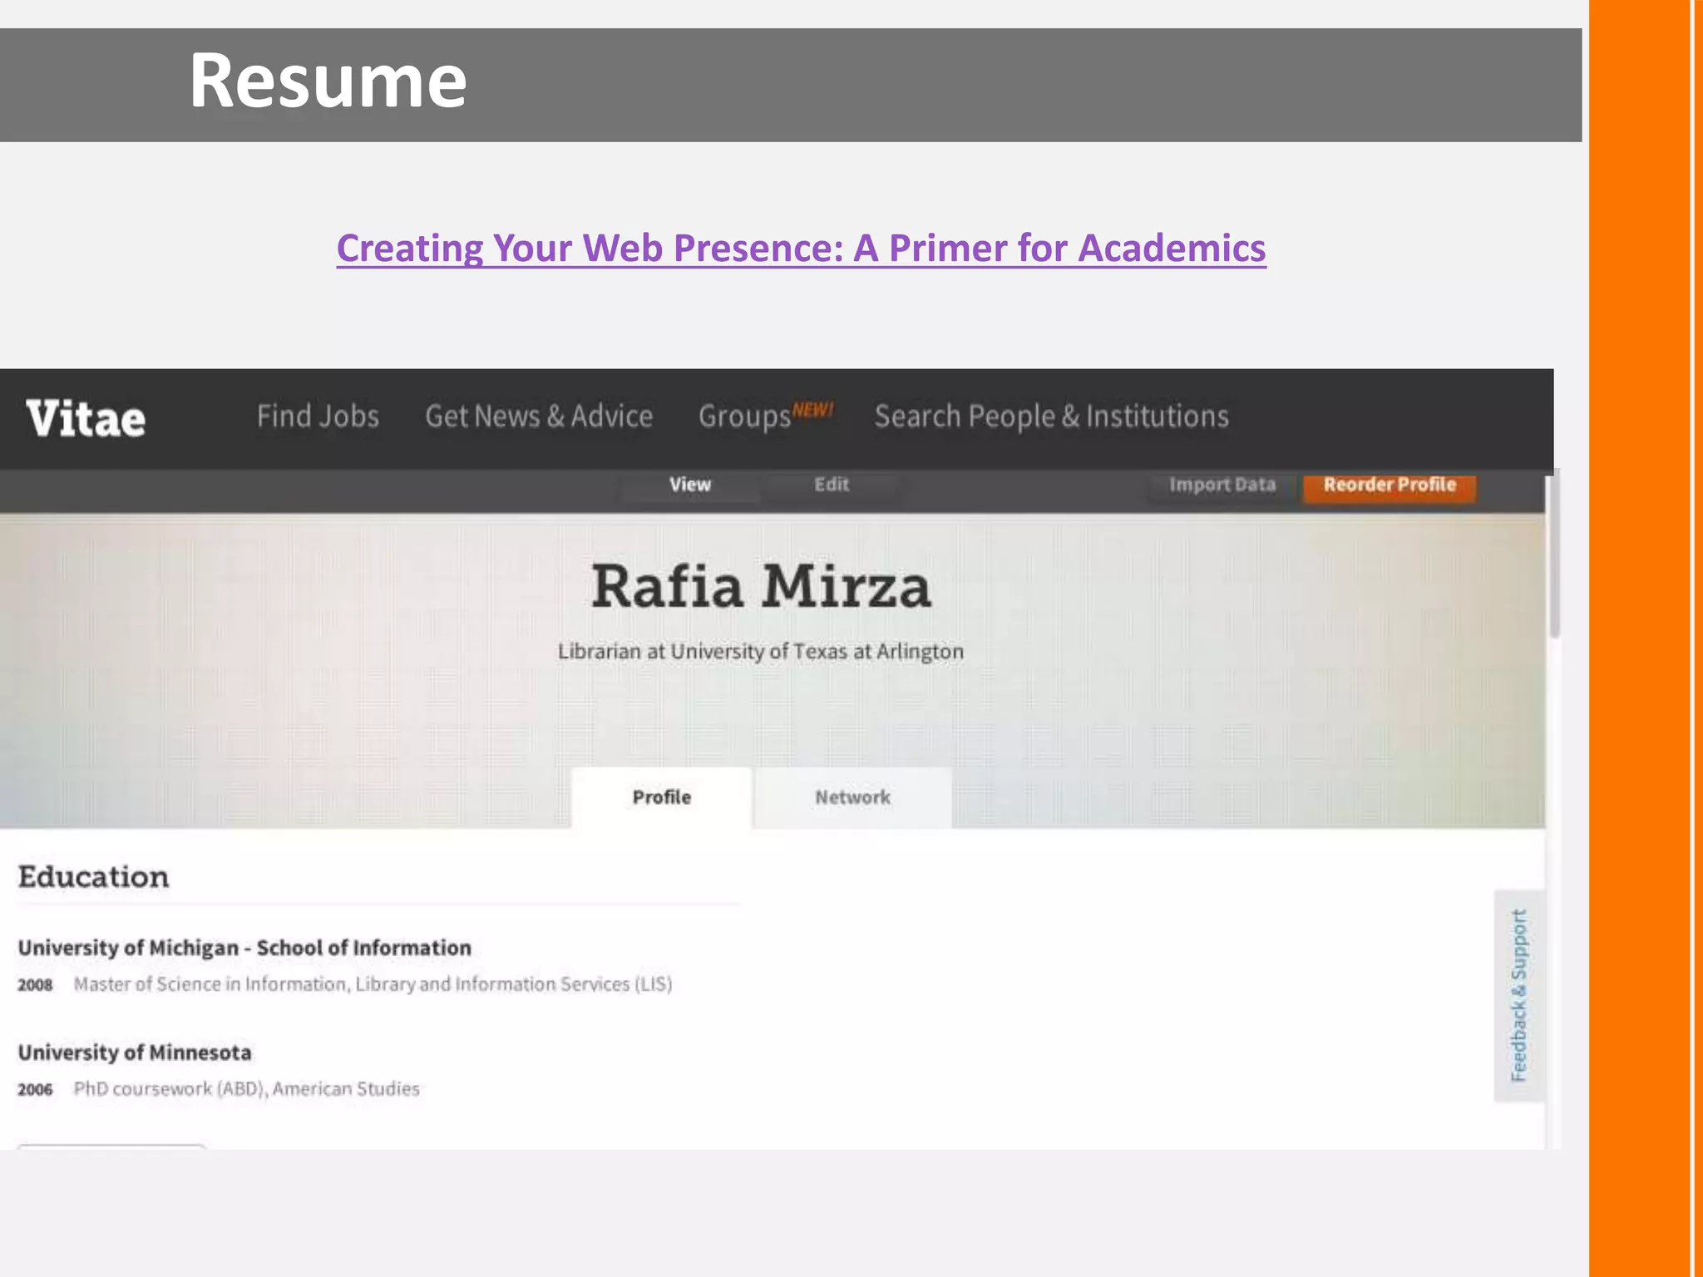Click the University of Minnesota entry
Image resolution: width=1703 pixels, height=1277 pixels.
(135, 1053)
